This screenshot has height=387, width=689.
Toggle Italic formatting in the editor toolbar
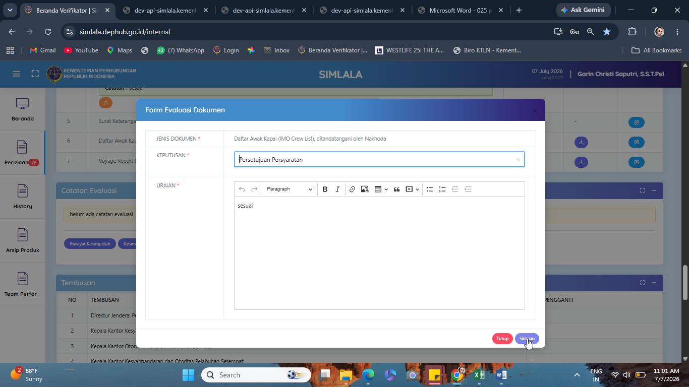337,189
